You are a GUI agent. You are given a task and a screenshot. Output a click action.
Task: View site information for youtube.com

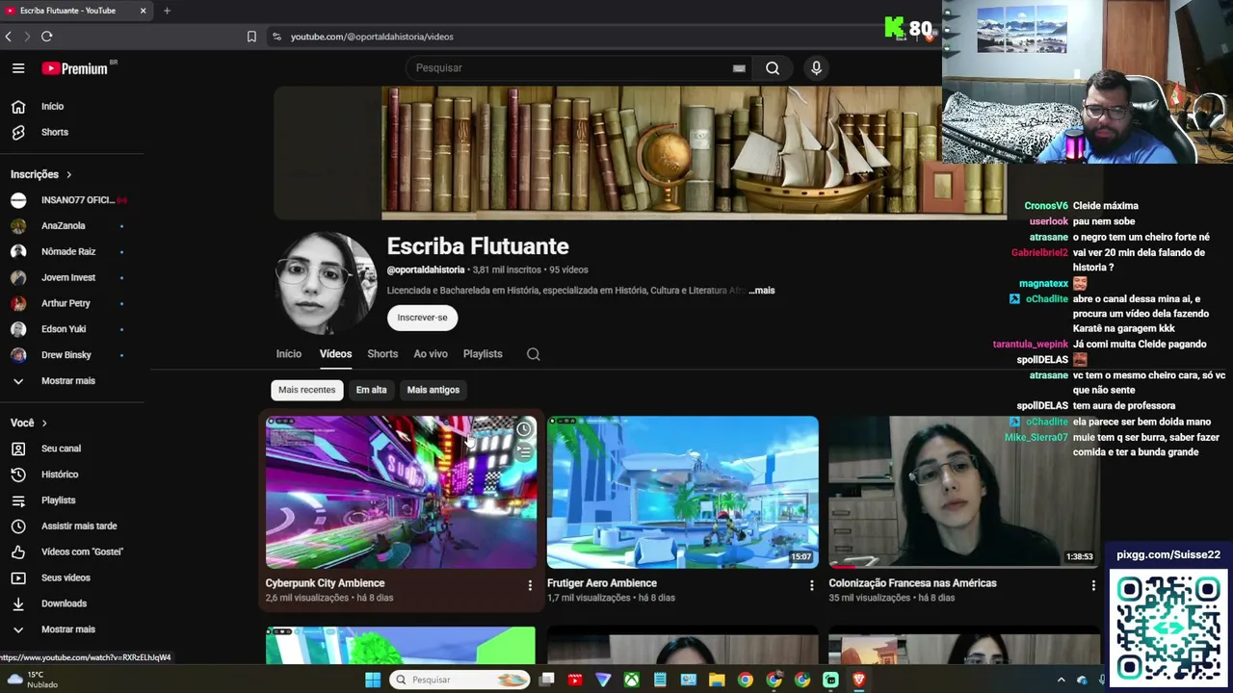(276, 37)
